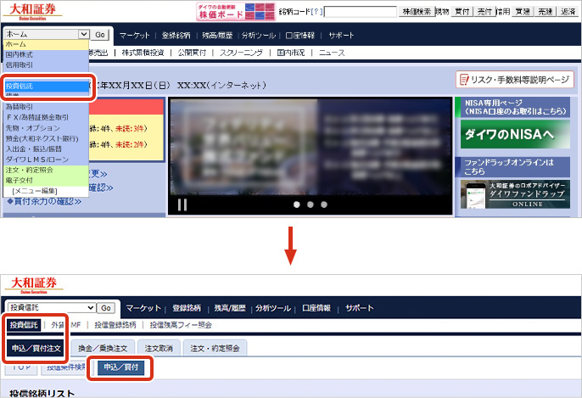Choose 預金(大和ネクスト銀行) in dropdown list
Image resolution: width=582 pixels, height=398 pixels.
click(x=46, y=138)
